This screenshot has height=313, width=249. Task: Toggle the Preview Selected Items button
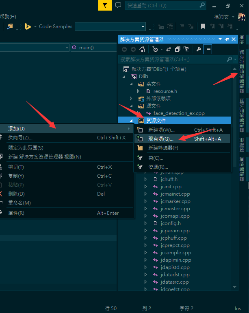pos(208,49)
